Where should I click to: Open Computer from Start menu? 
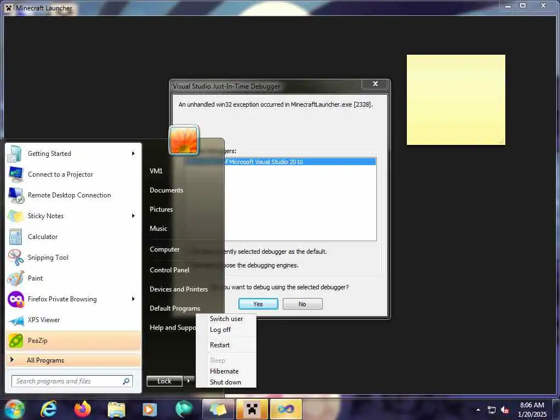pos(165,249)
